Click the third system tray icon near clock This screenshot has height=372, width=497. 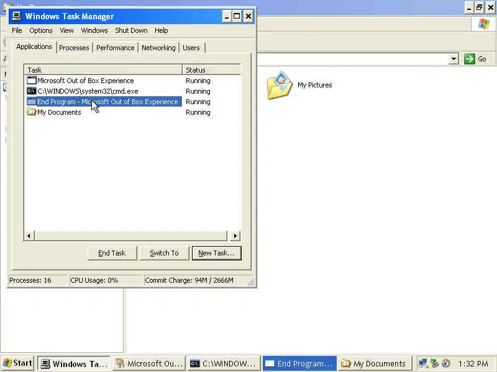click(x=445, y=363)
